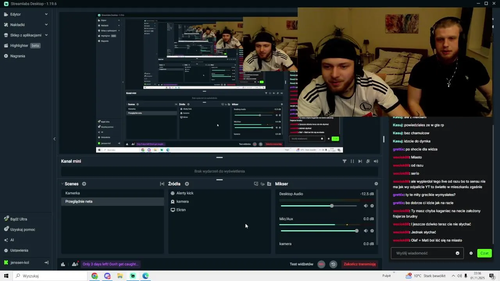Screen dimensions: 500x281
Task: Pause the Kanał mini alert queue
Action: tap(352, 161)
